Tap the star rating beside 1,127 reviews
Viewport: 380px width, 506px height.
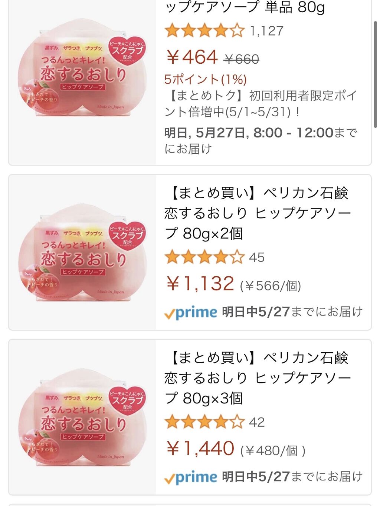[204, 31]
